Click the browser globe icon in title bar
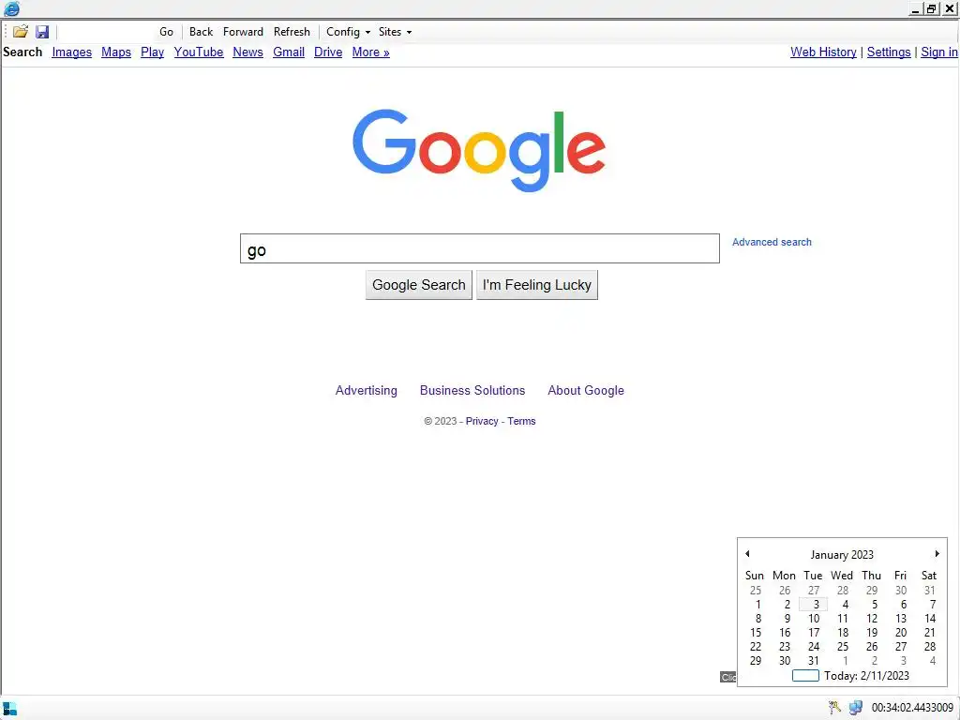Screen dimensions: 960x720 11,8
